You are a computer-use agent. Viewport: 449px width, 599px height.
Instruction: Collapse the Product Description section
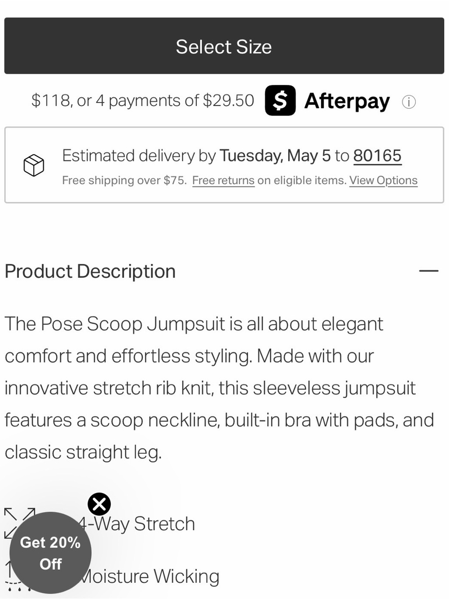click(429, 271)
